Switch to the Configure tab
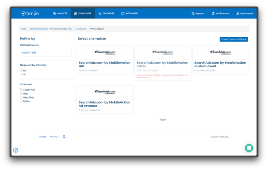This screenshot has width=268, height=170. (x=83, y=14)
